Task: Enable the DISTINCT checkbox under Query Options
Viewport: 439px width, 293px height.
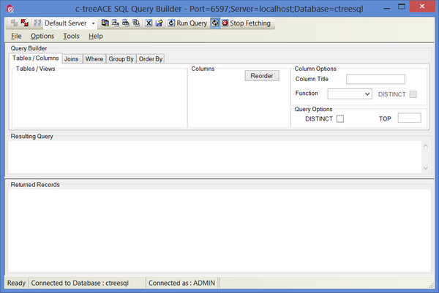Action: pyautogui.click(x=339, y=118)
